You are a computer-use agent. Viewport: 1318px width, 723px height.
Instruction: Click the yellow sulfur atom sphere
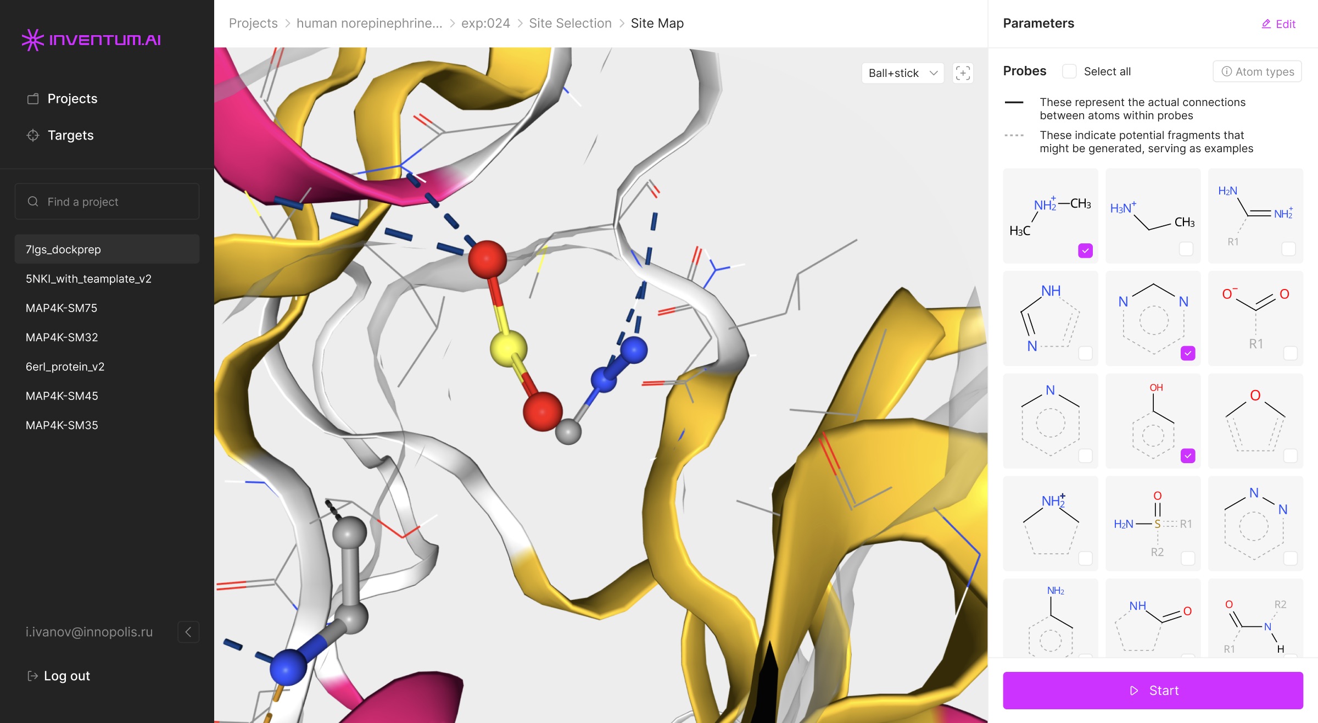[x=508, y=348]
